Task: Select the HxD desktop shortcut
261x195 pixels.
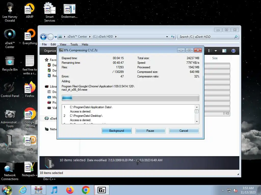Action: click(x=30, y=143)
